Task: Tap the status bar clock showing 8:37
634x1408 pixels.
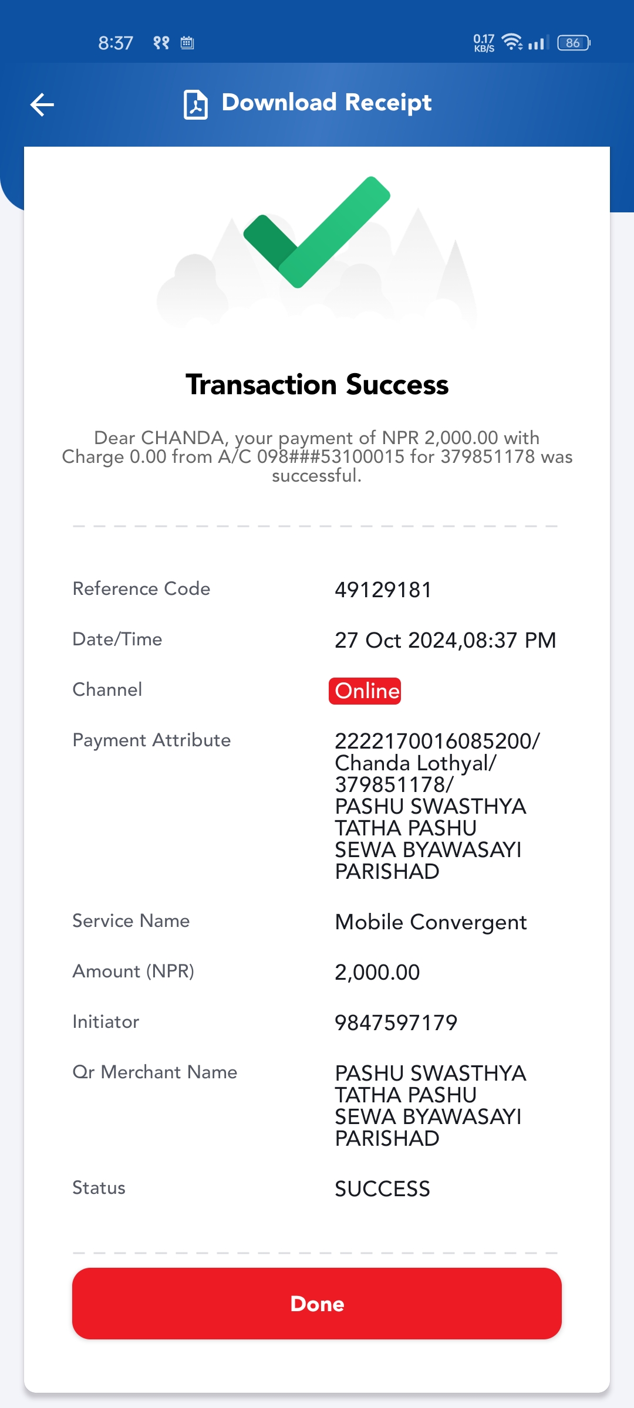Action: [x=116, y=43]
